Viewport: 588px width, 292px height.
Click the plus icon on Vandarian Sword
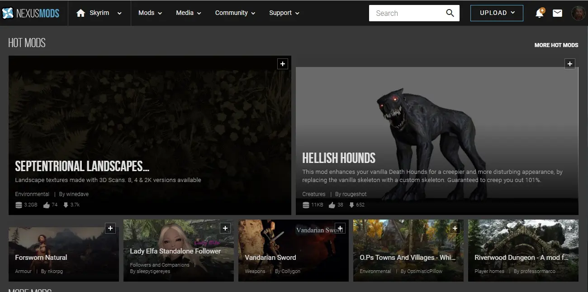click(340, 228)
